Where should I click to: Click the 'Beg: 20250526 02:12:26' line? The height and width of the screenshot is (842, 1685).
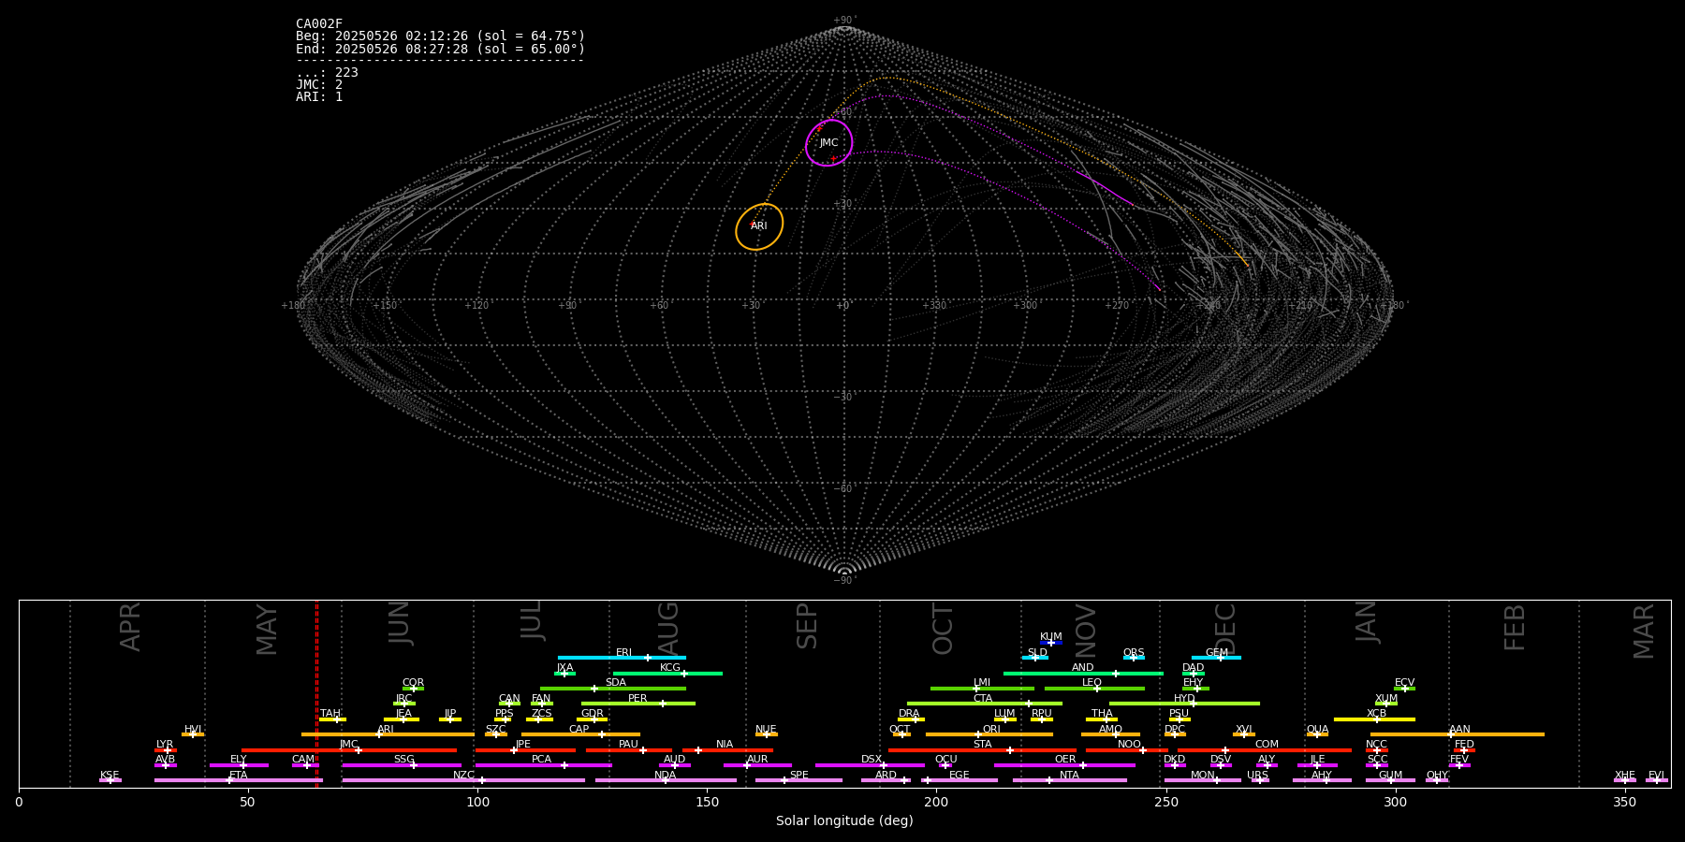[x=440, y=36]
